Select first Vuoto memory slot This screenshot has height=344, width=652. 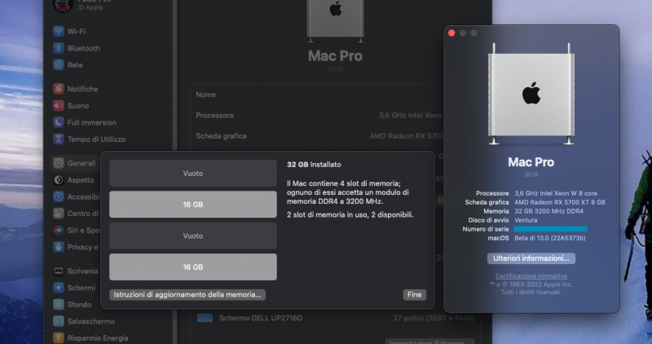[193, 173]
